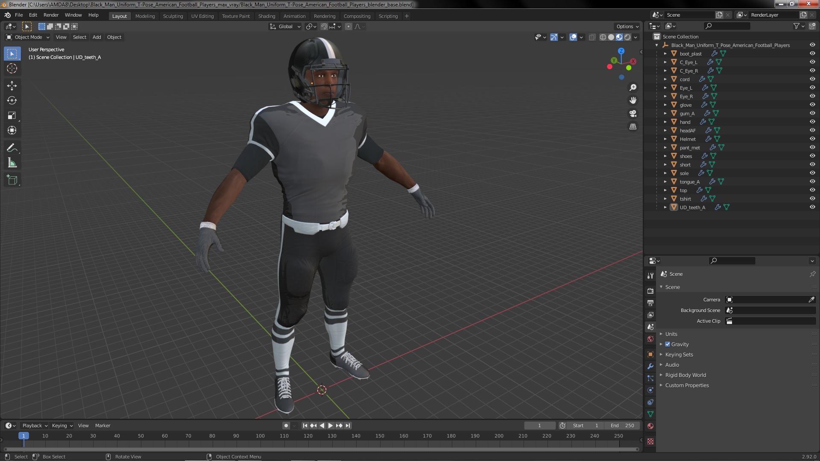Click the End frame field
This screenshot has width=820, height=461.
(622, 426)
